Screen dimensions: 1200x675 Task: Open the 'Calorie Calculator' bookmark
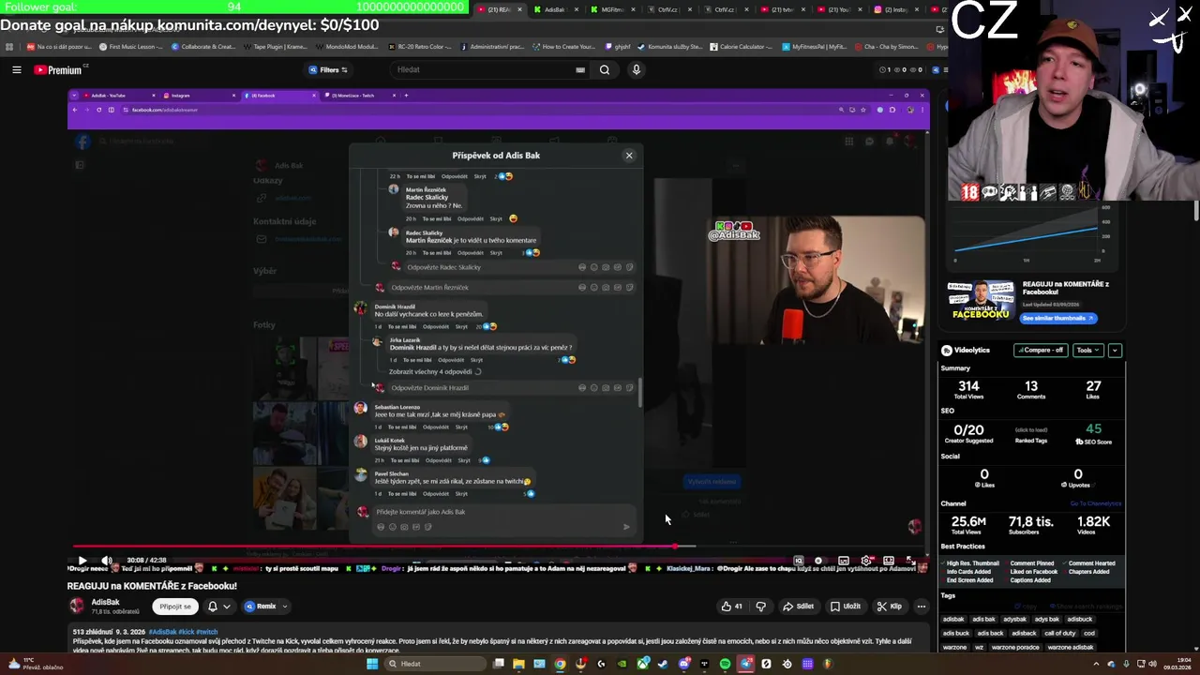(741, 46)
